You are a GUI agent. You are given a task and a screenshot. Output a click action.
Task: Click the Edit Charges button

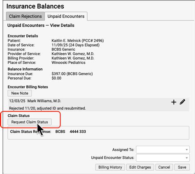coord(140,167)
